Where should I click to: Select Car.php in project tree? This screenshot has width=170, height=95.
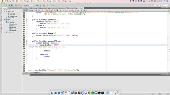pyautogui.click(x=14, y=27)
